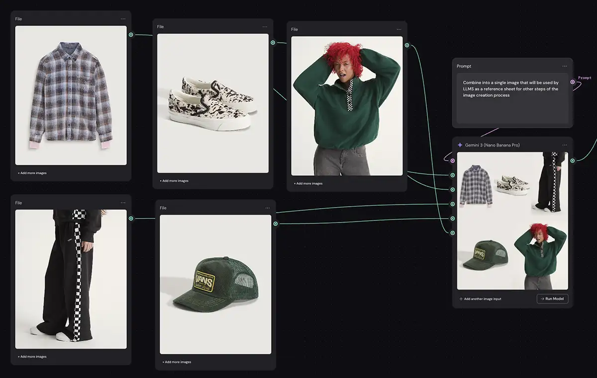Open the Gemini 3 node's three-dot menu
This screenshot has width=597, height=378.
pyautogui.click(x=565, y=145)
